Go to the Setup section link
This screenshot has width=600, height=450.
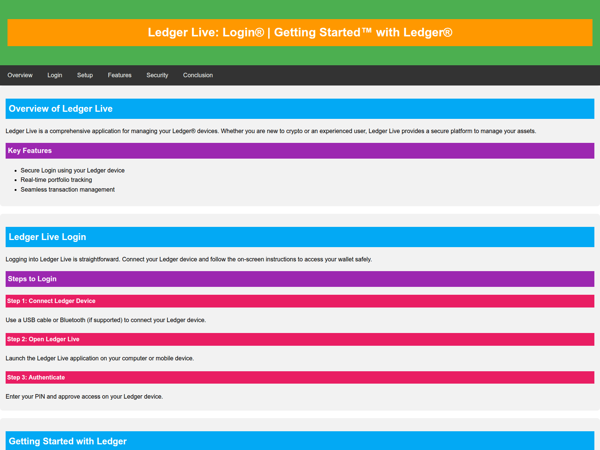tap(85, 75)
